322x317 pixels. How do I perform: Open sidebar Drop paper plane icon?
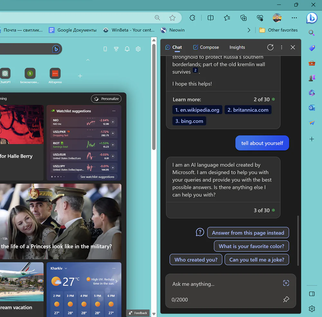[x=312, y=123]
